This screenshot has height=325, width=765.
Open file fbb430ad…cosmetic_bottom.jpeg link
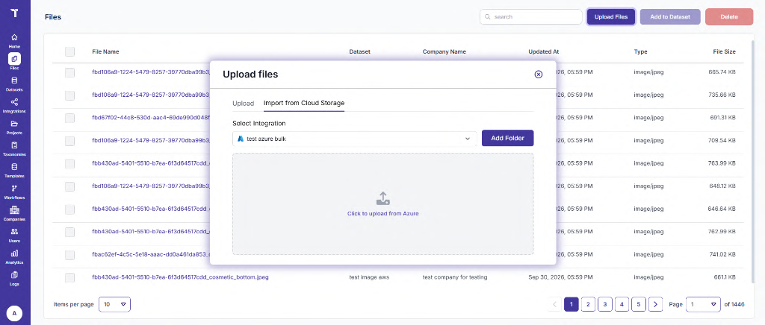coord(180,278)
